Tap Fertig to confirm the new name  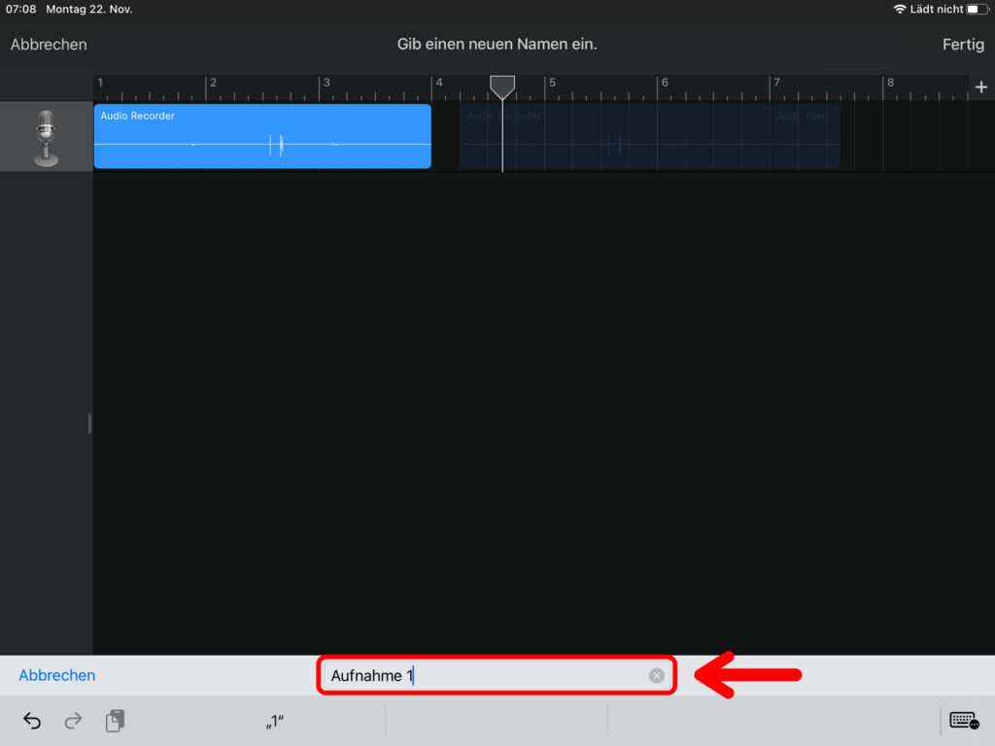tap(963, 45)
